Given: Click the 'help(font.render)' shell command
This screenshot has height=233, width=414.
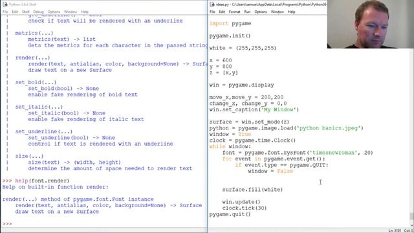Looking at the screenshot, I should (x=42, y=181).
